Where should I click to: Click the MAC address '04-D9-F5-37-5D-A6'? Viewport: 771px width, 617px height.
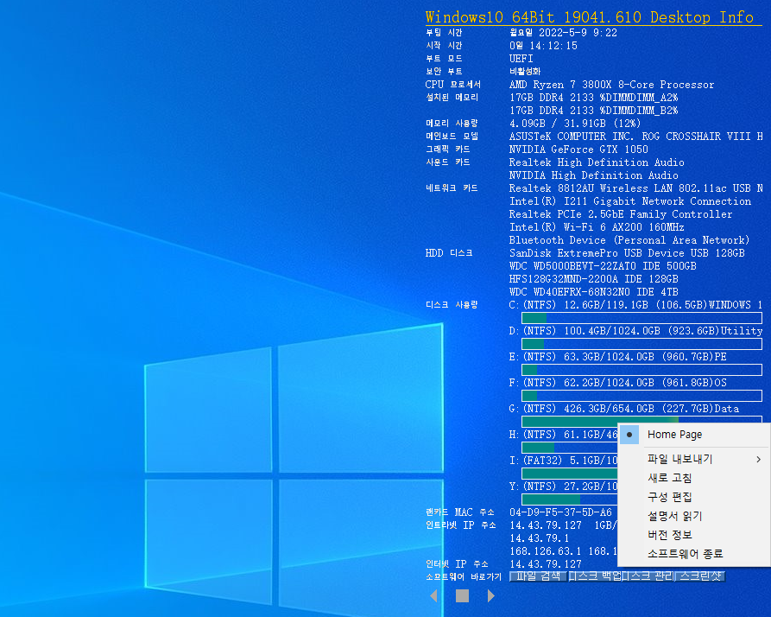tap(560, 512)
